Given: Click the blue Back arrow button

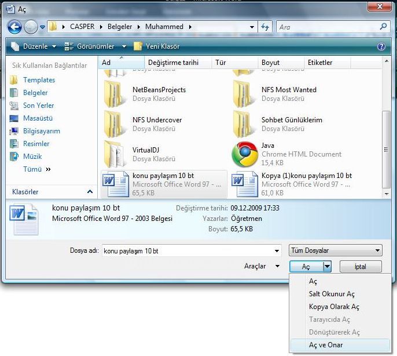Looking at the screenshot, I should coord(14,27).
